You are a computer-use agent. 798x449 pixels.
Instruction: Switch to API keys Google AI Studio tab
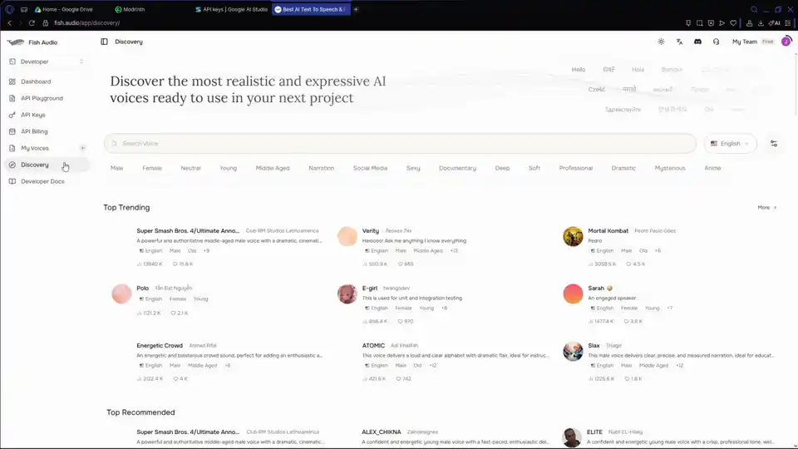click(232, 9)
